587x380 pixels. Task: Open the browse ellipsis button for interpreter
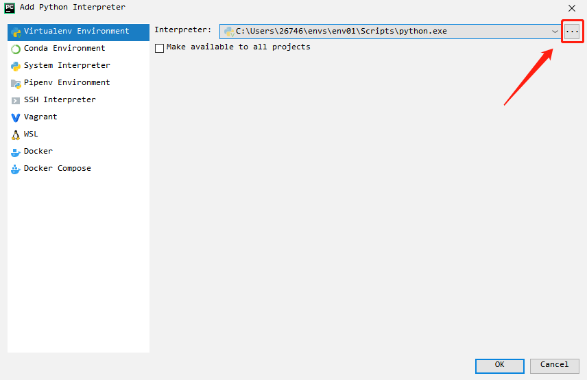pos(572,32)
